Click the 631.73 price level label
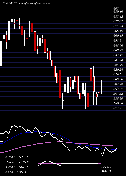The height and width of the screenshot is (176, 126). click(118, 60)
